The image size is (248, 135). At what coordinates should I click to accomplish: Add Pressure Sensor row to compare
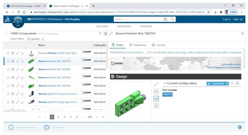13,53
